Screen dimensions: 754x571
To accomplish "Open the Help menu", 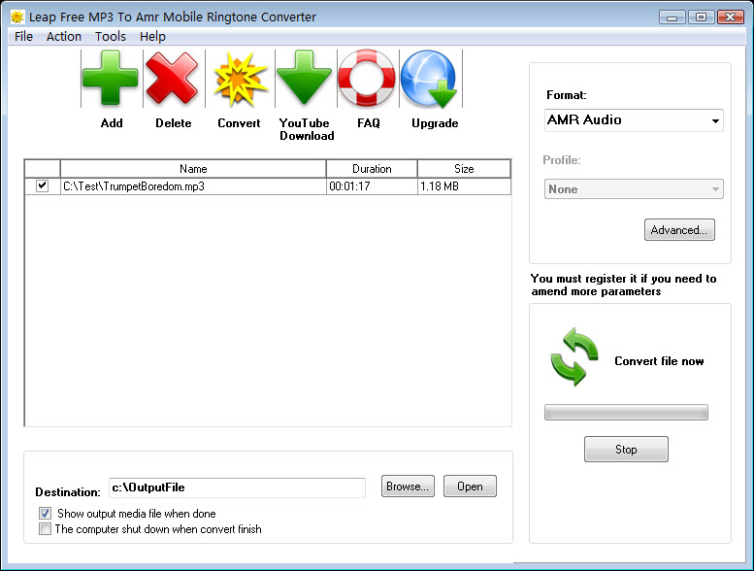I will (x=152, y=37).
